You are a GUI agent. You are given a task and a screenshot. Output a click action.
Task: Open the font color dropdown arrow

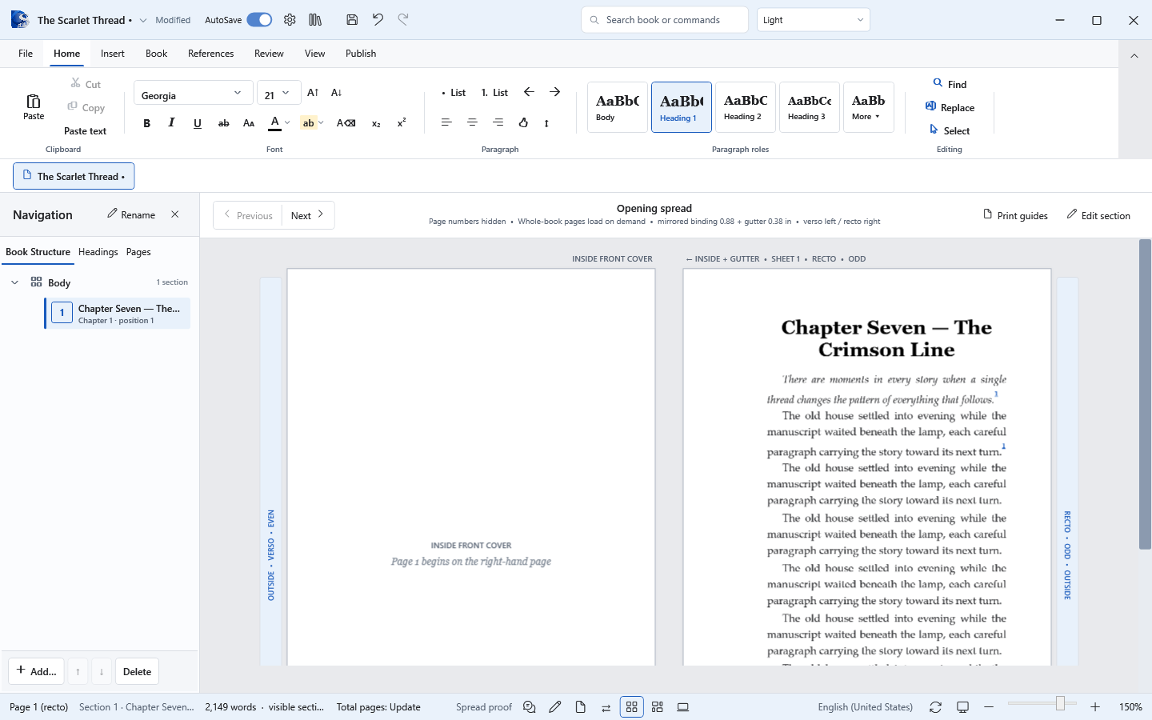pyautogui.click(x=287, y=123)
